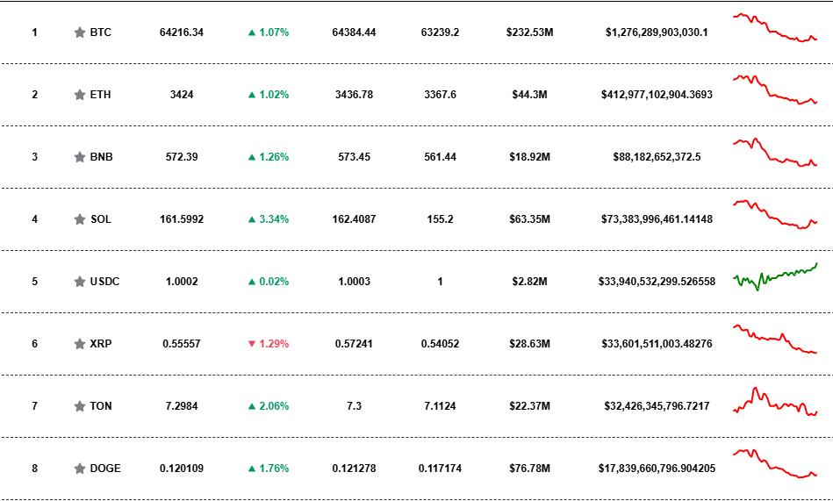Open the BTC coin link
This screenshot has width=833, height=501.
100,32
